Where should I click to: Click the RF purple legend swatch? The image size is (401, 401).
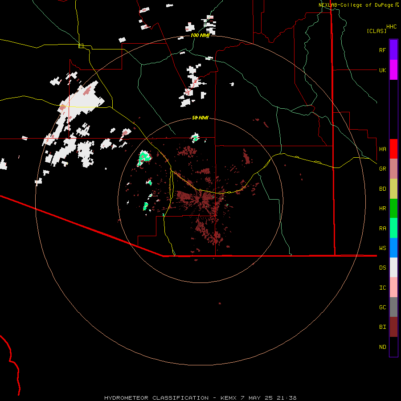coord(393,50)
